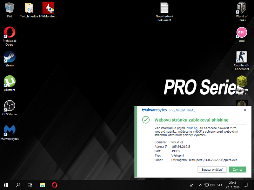Close the Malwarebytes notification with X

pyautogui.click(x=245, y=110)
